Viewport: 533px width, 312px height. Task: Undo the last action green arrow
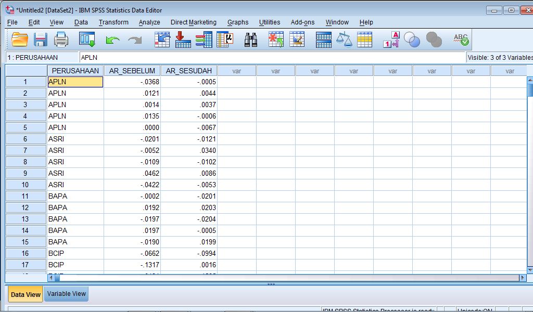click(x=112, y=41)
